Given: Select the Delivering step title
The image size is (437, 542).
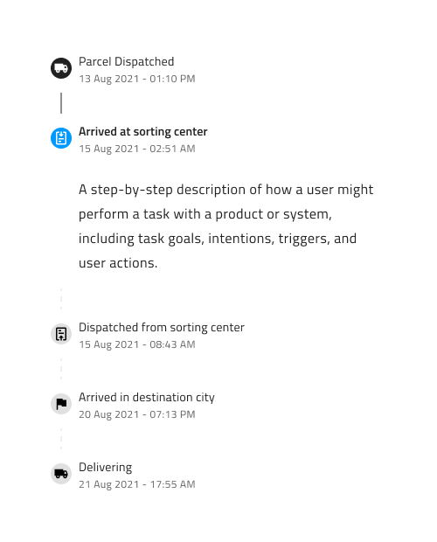Looking at the screenshot, I should [x=106, y=468].
